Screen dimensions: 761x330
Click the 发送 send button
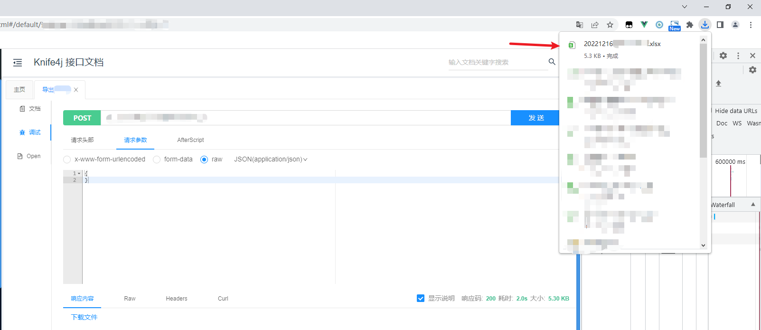(x=536, y=118)
